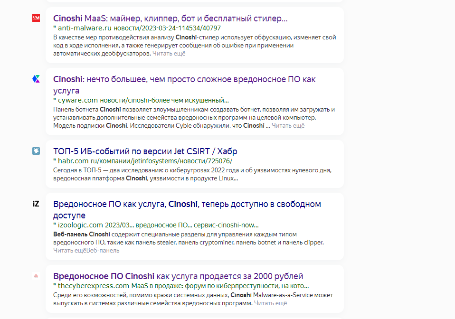455x319 pixels.
Task: Visit the thecyberexpress.com domain link
Action: [94, 286]
